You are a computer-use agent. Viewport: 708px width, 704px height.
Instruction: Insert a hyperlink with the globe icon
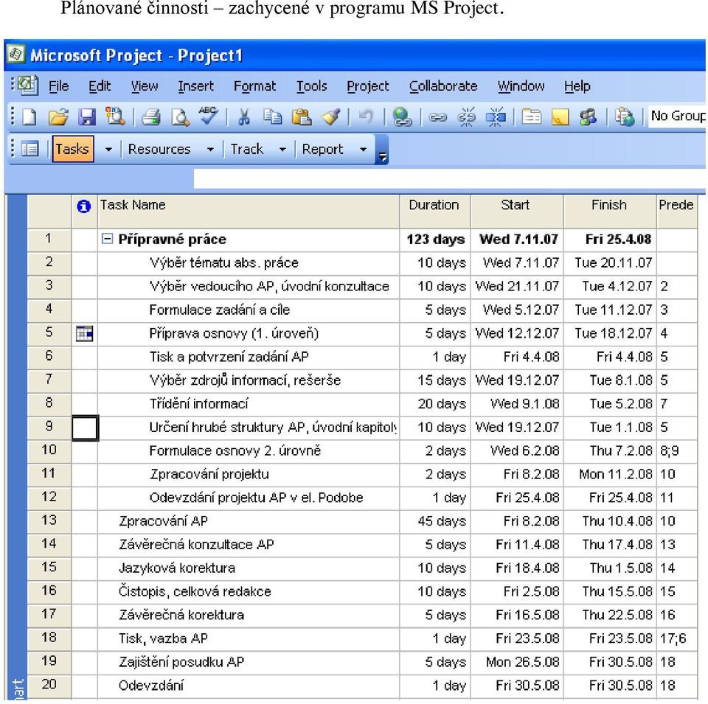[401, 117]
